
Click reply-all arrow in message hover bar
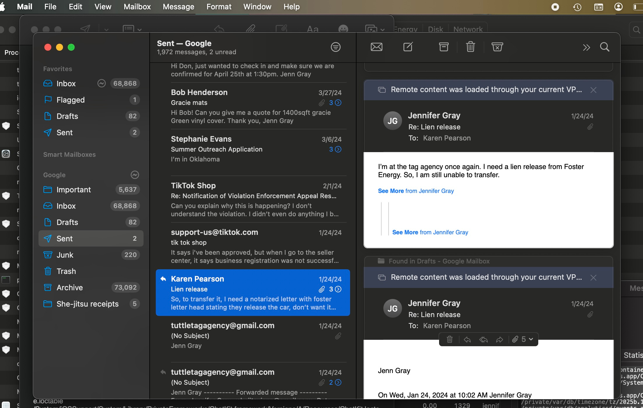[x=483, y=340]
